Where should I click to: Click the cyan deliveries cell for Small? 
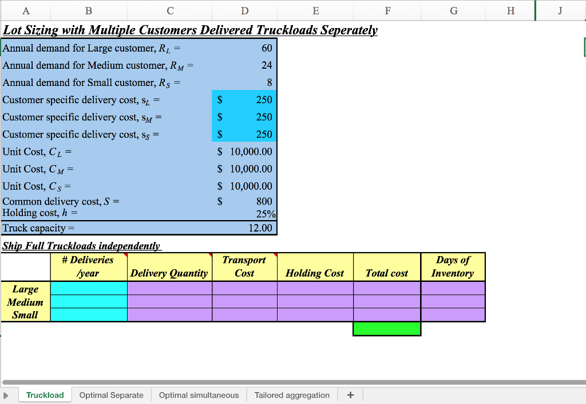pos(89,315)
